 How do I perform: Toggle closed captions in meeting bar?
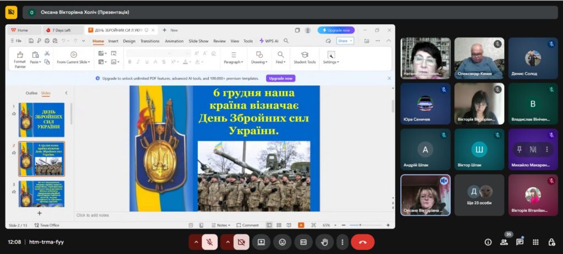[x=303, y=242]
